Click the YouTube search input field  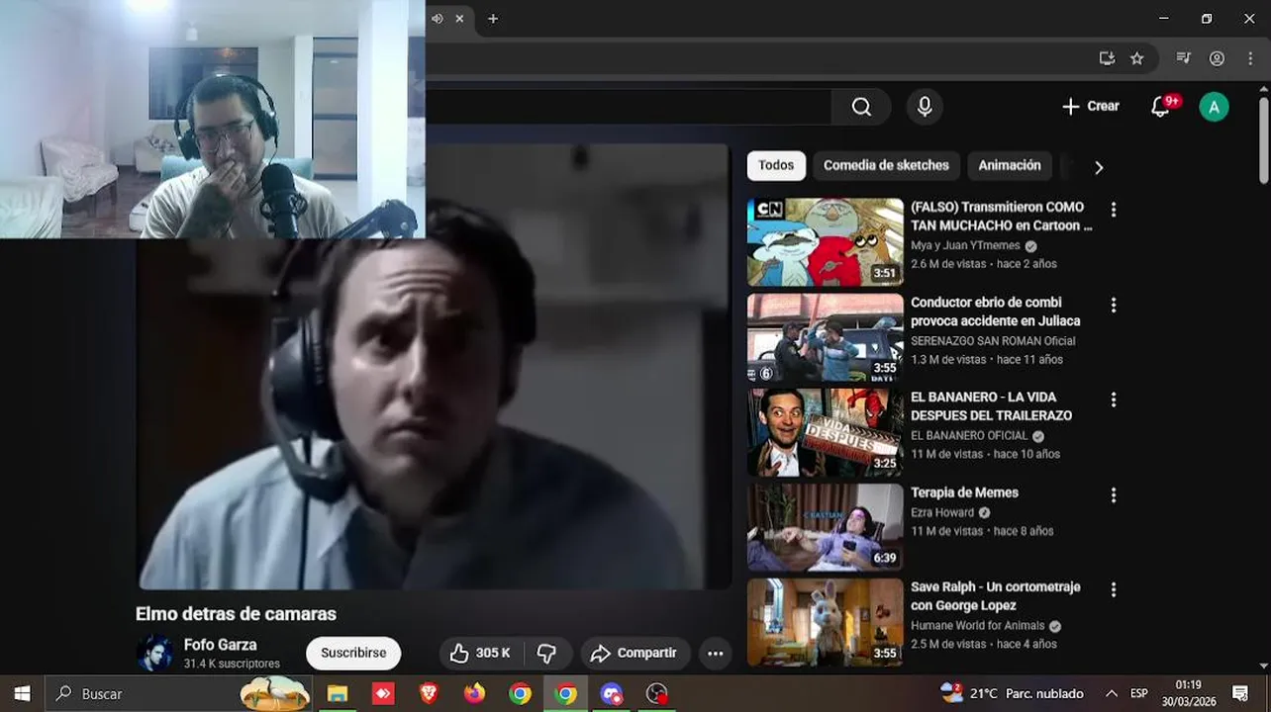click(629, 107)
